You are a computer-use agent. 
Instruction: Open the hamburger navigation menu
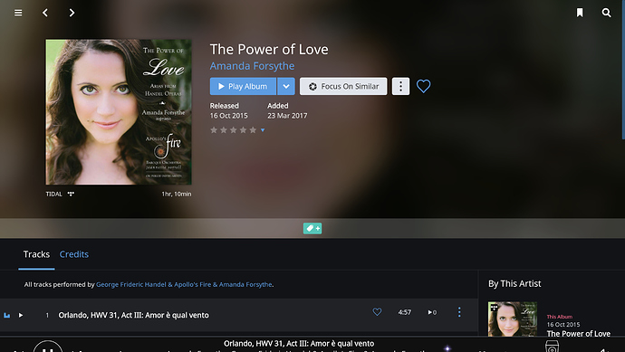point(18,13)
